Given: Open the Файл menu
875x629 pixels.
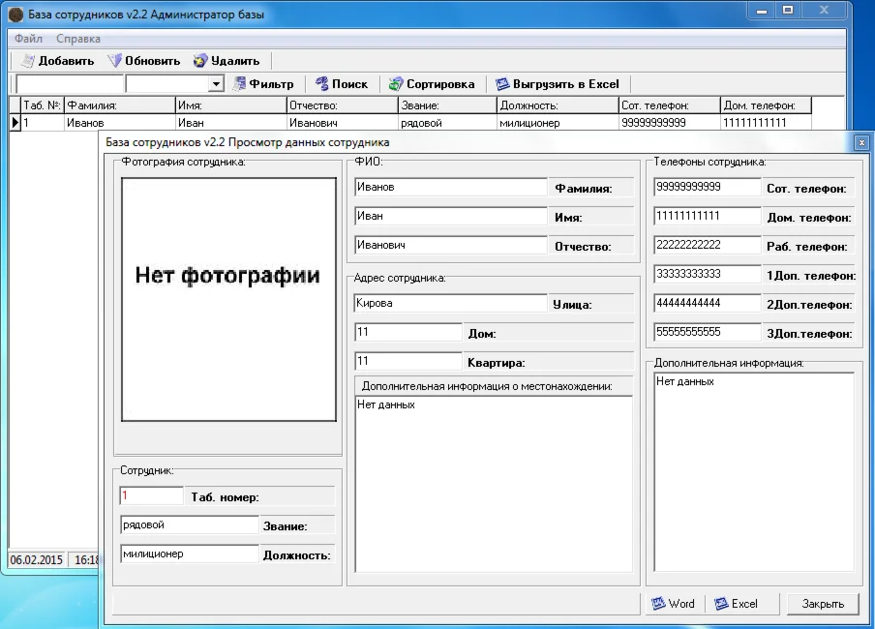Looking at the screenshot, I should (x=28, y=39).
